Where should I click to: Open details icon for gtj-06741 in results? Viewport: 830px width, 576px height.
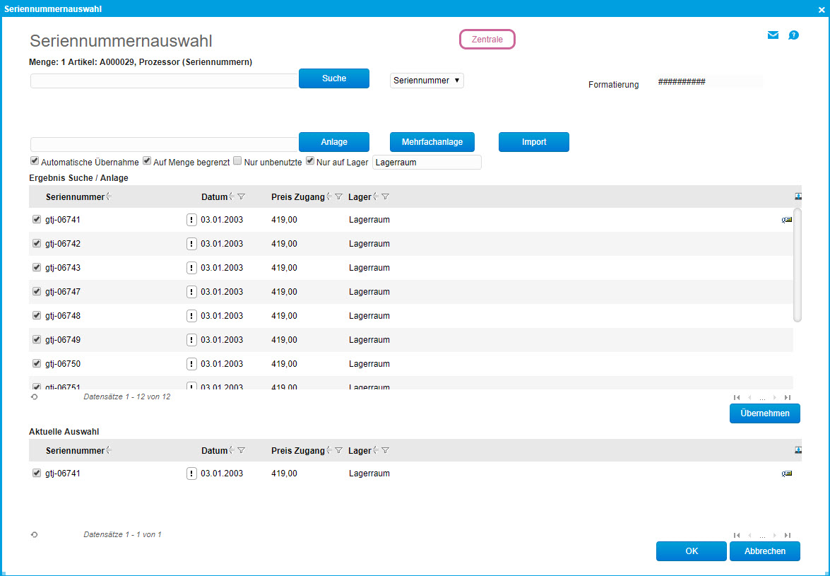[x=787, y=220]
